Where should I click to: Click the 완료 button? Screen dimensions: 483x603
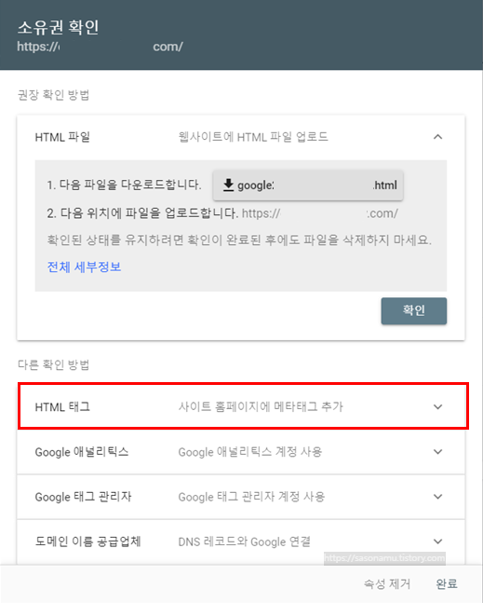point(447,583)
